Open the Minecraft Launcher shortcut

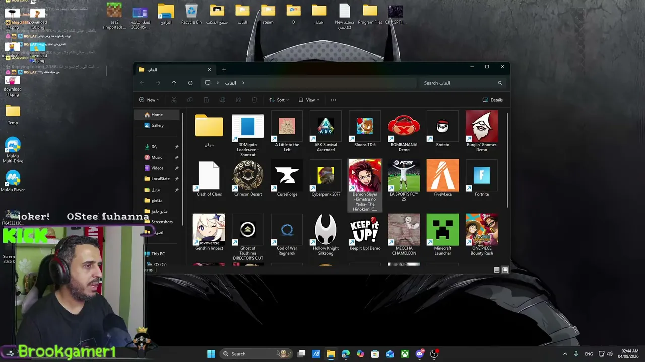(x=442, y=235)
